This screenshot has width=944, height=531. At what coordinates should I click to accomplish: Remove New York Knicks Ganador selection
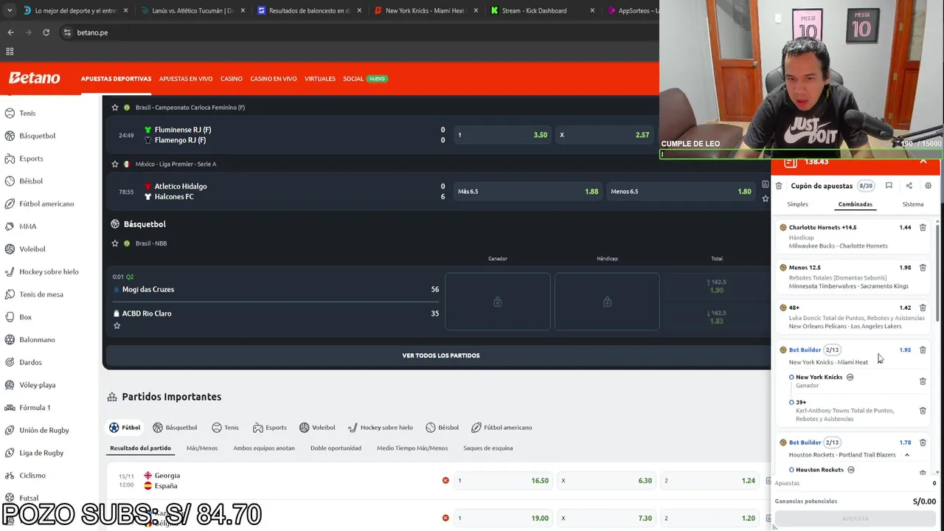[x=923, y=381]
